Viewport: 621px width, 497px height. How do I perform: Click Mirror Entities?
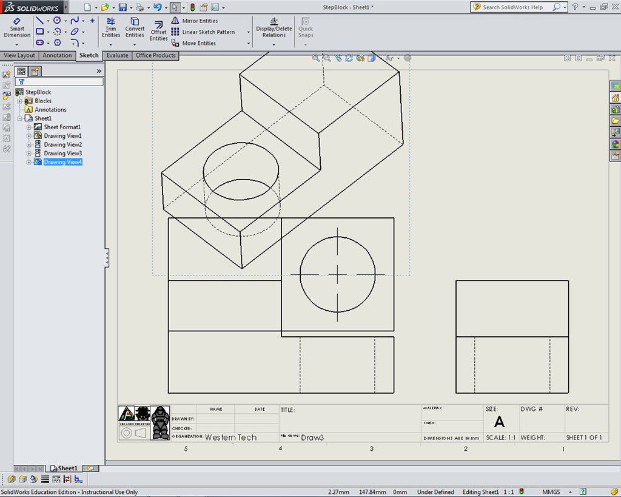click(200, 21)
